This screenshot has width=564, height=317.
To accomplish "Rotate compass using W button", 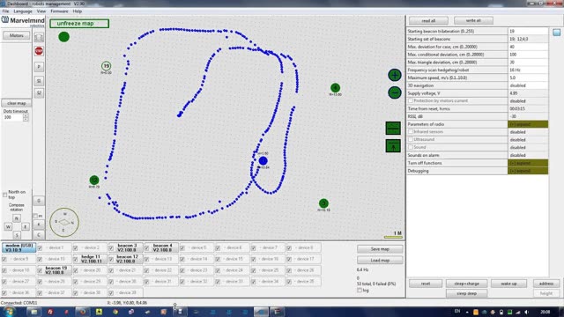I will [8, 227].
